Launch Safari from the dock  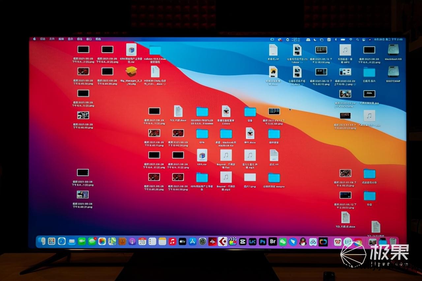[62, 241]
